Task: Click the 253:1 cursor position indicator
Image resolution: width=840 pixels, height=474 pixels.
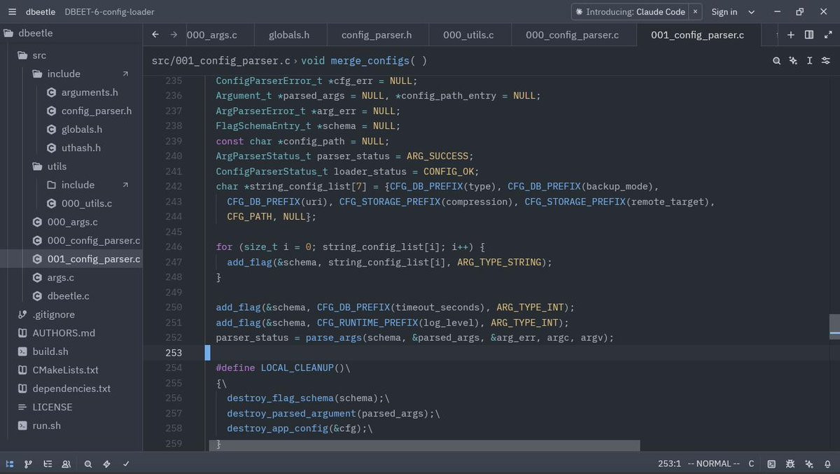Action: (x=669, y=463)
